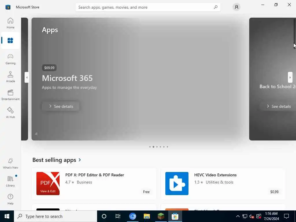Click the $69.99 price badge
Screen dimensions: 296x222
(x=49, y=68)
